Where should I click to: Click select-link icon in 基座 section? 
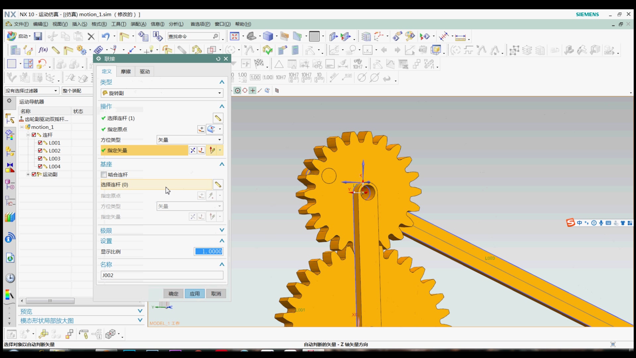pyautogui.click(x=218, y=185)
